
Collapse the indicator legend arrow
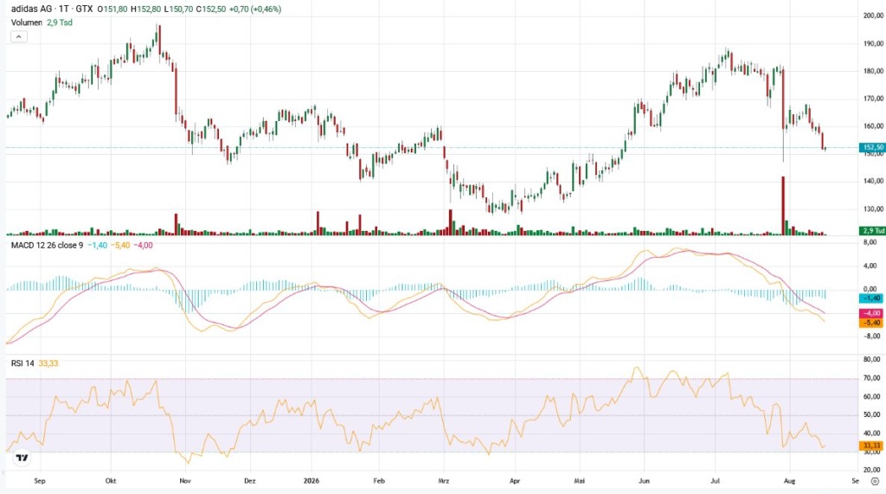[19, 36]
